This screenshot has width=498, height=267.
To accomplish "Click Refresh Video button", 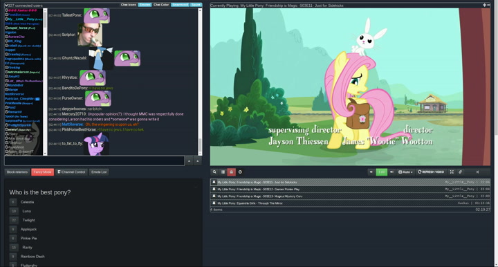I will coord(431,172).
